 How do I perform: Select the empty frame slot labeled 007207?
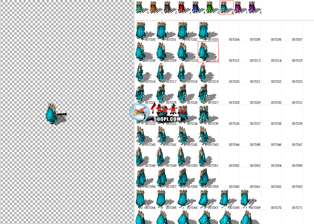coord(292,31)
